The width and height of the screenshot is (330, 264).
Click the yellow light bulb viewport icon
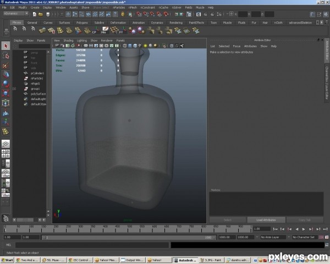145,46
